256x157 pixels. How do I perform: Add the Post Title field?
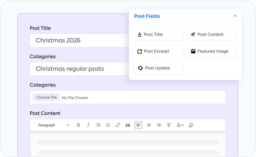click(x=158, y=34)
